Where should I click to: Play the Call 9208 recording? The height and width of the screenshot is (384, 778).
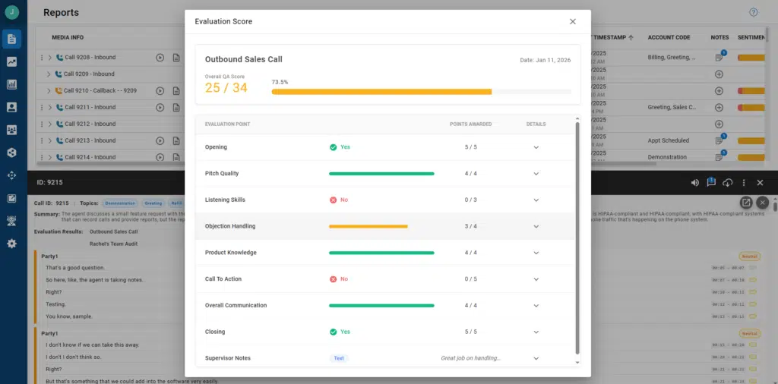coord(160,58)
